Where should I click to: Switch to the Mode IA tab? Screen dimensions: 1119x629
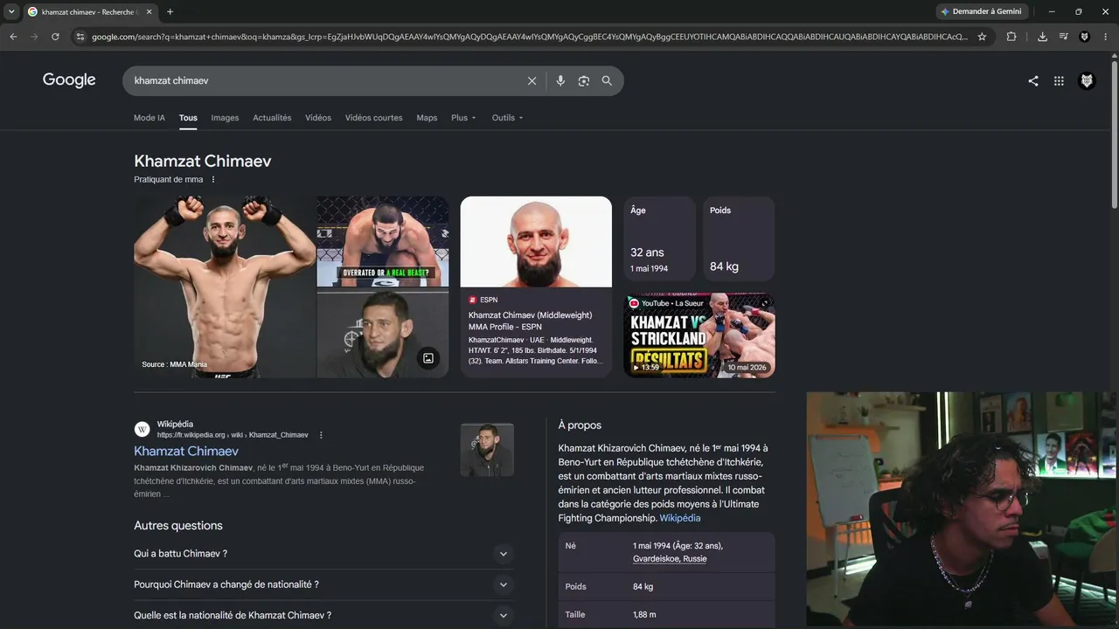click(149, 118)
